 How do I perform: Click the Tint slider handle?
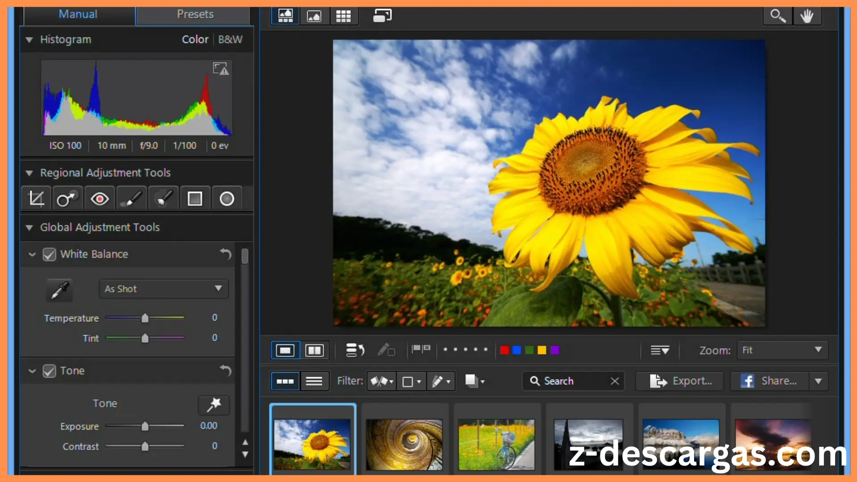(145, 338)
